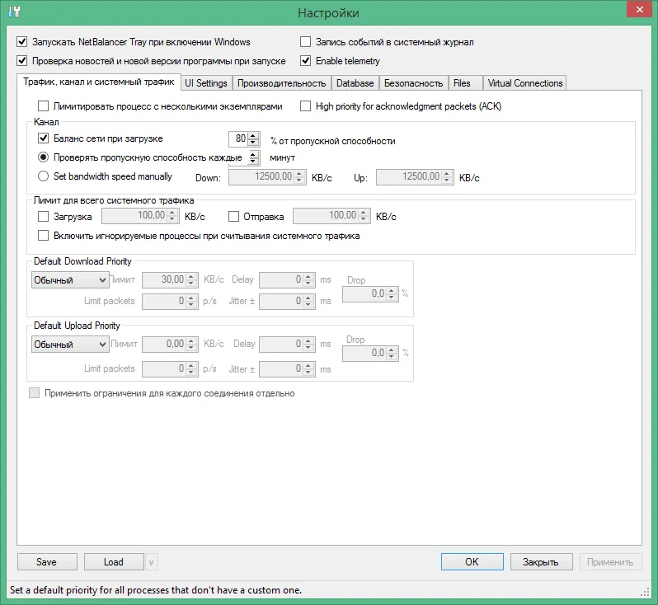Click upload Jitter ms field
The height and width of the screenshot is (605, 658).
(x=287, y=369)
